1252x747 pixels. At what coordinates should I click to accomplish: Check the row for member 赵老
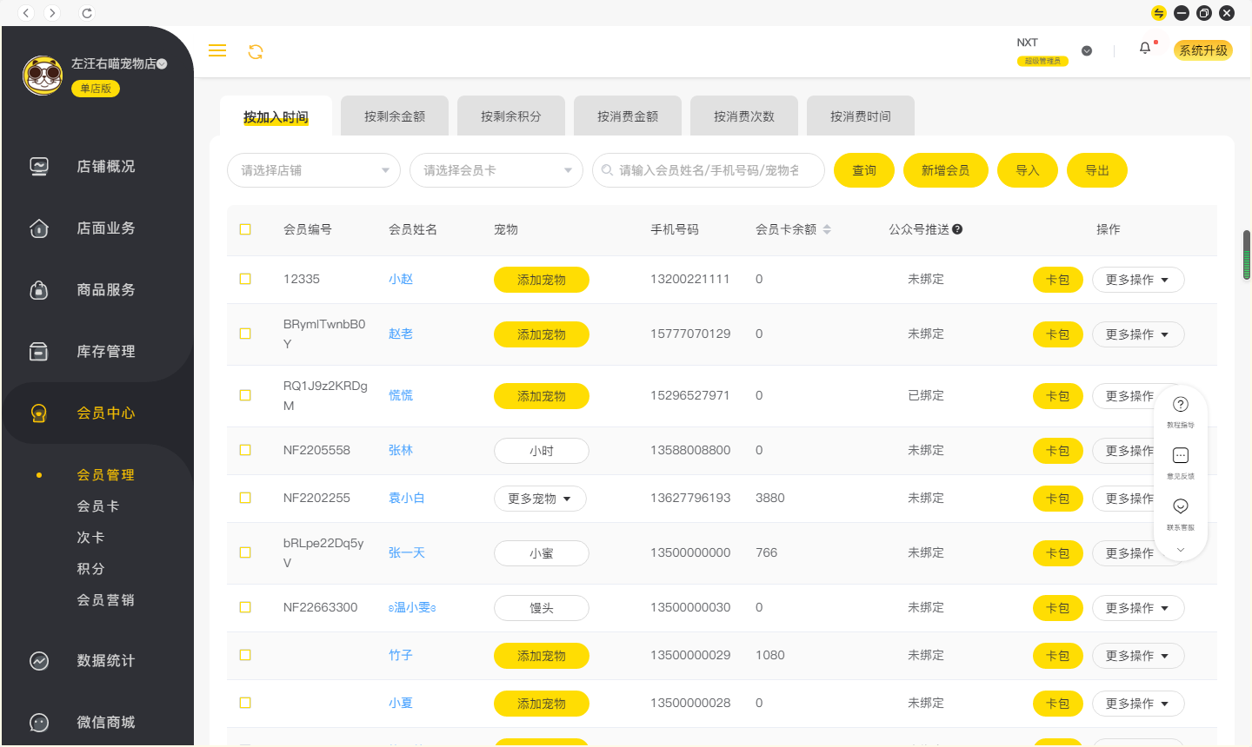245,334
